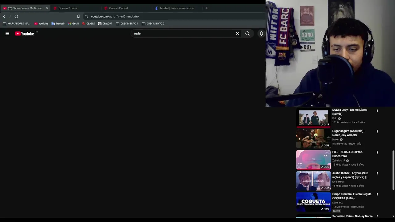395x222 pixels.
Task: Open title 'Justin Bieber - Anyone (Sub inglés y español)'
Action: pyautogui.click(x=351, y=175)
